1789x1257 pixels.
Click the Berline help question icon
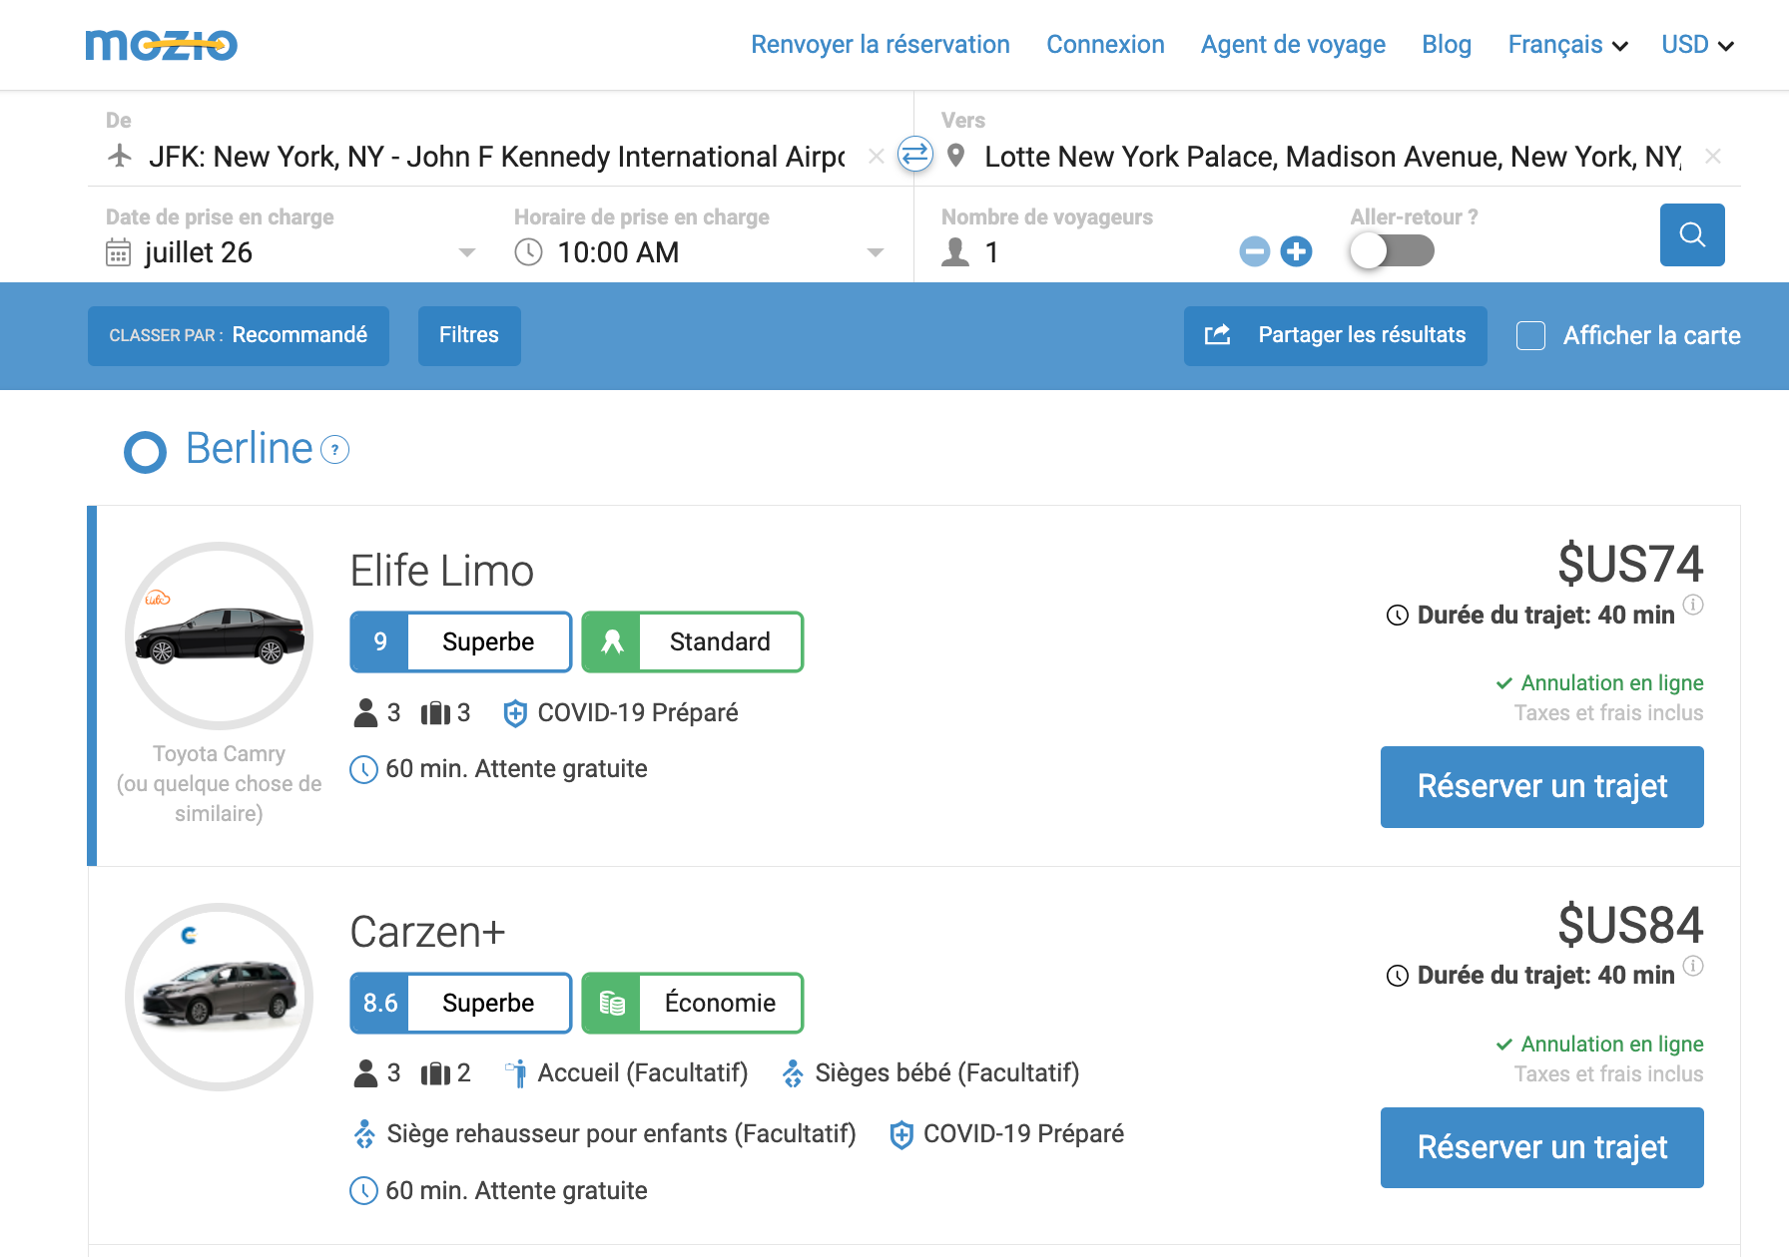(334, 450)
